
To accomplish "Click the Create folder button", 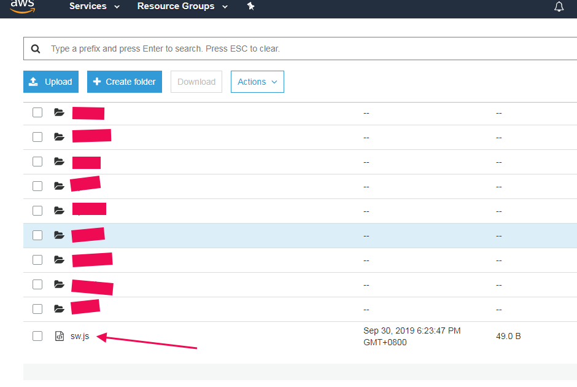I will pyautogui.click(x=125, y=82).
